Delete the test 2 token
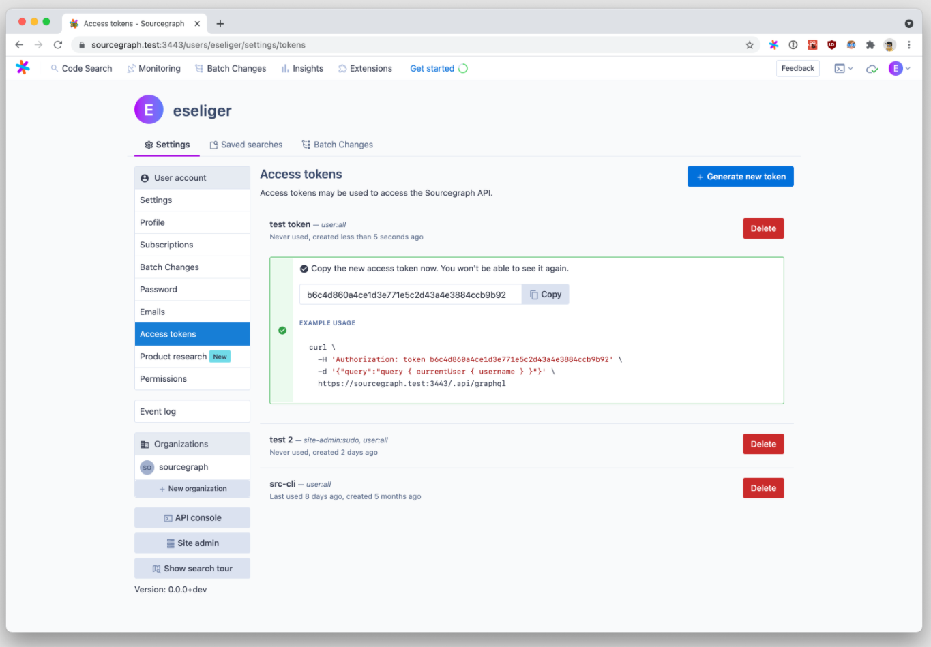 pyautogui.click(x=763, y=445)
